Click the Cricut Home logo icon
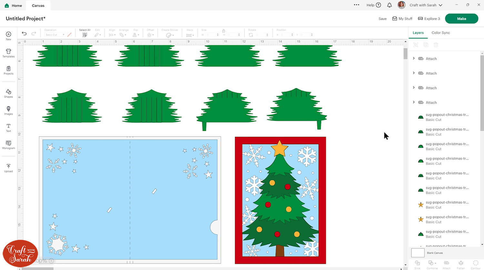The image size is (484, 270). (7, 5)
